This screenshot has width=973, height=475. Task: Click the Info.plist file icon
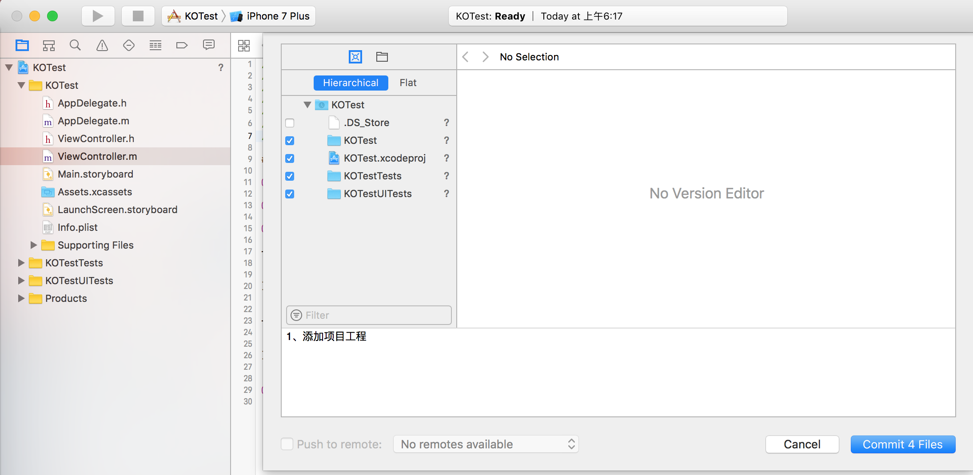(48, 227)
